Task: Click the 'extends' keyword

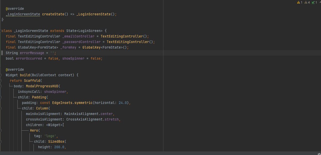Action: pyautogui.click(x=57, y=31)
